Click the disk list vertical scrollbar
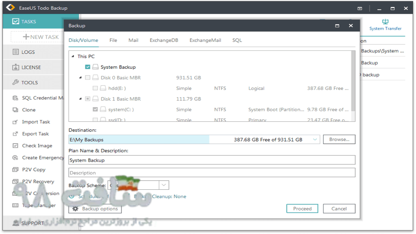Screen dimensions: 416x234 (x=353, y=81)
